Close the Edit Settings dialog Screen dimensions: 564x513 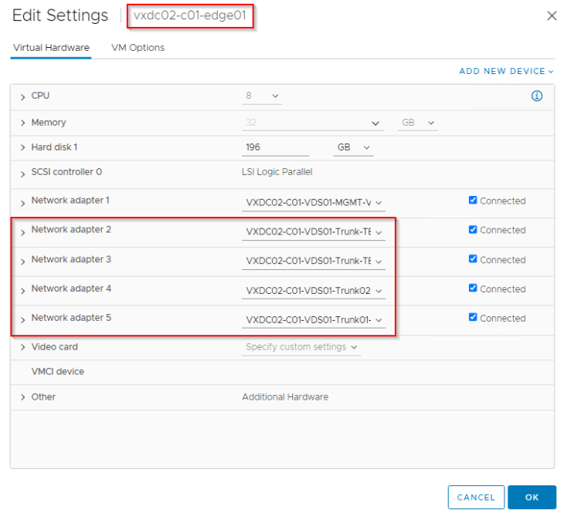pyautogui.click(x=552, y=15)
